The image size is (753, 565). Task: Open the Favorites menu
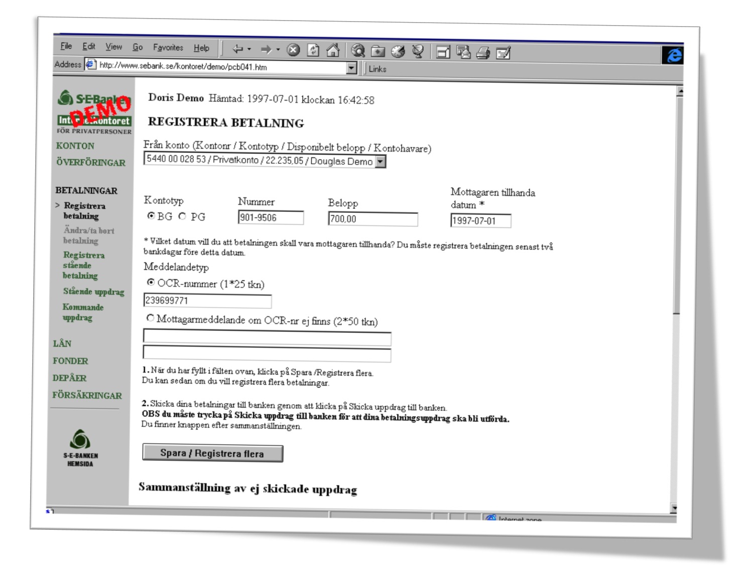[168, 47]
